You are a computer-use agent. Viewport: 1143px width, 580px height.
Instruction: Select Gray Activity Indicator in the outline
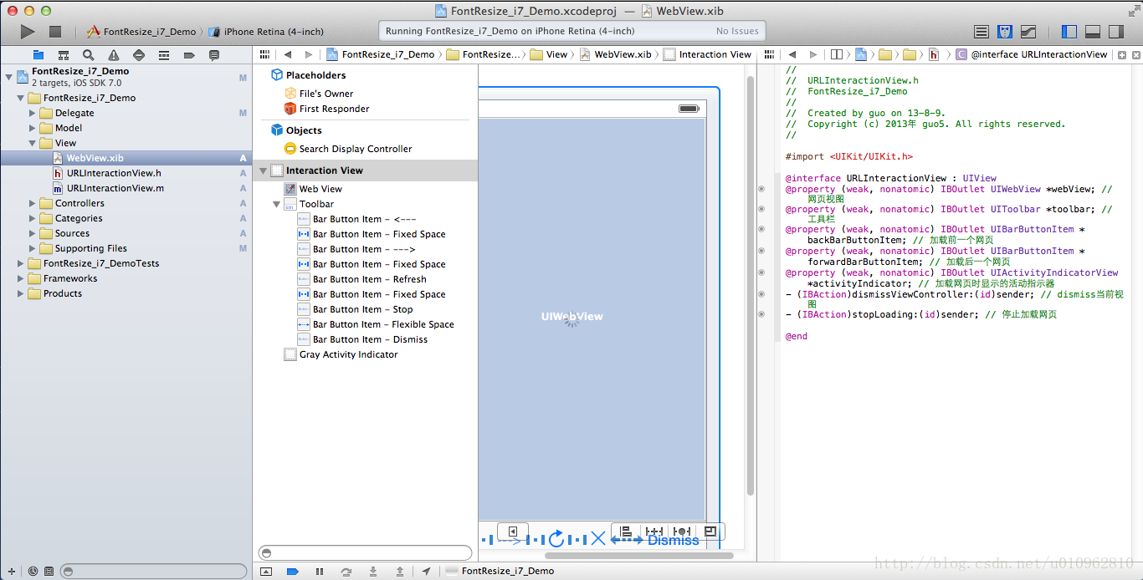348,354
